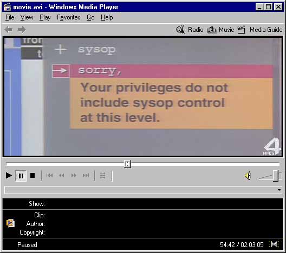Viewport: 286px width, 253px height.
Task: Rewind the video
Action: pyautogui.click(x=62, y=176)
